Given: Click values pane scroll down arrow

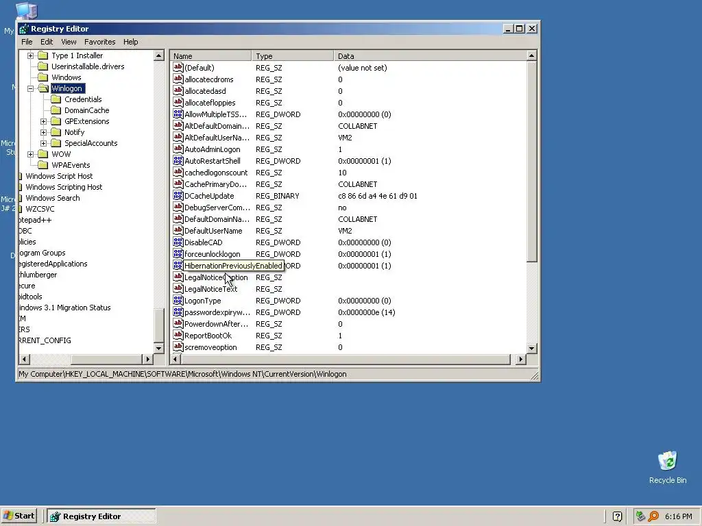Looking at the screenshot, I should (531, 348).
